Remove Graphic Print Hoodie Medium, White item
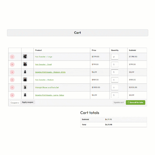The width and height of the screenshot is (155, 155). point(12,72)
